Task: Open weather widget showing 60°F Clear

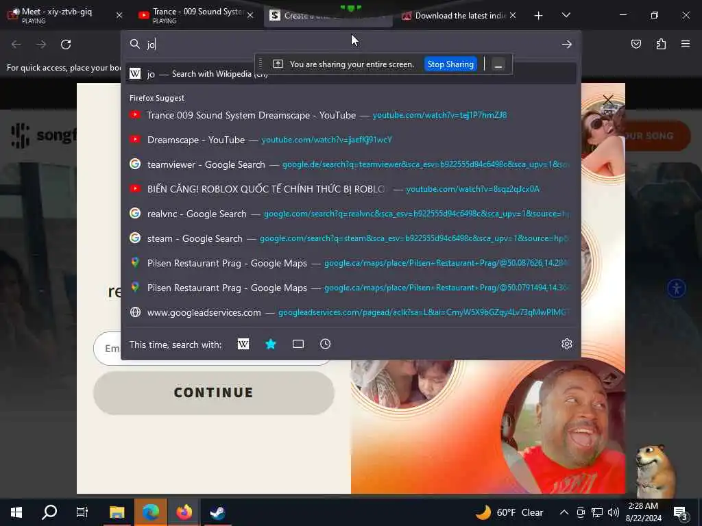Action: 509,512
